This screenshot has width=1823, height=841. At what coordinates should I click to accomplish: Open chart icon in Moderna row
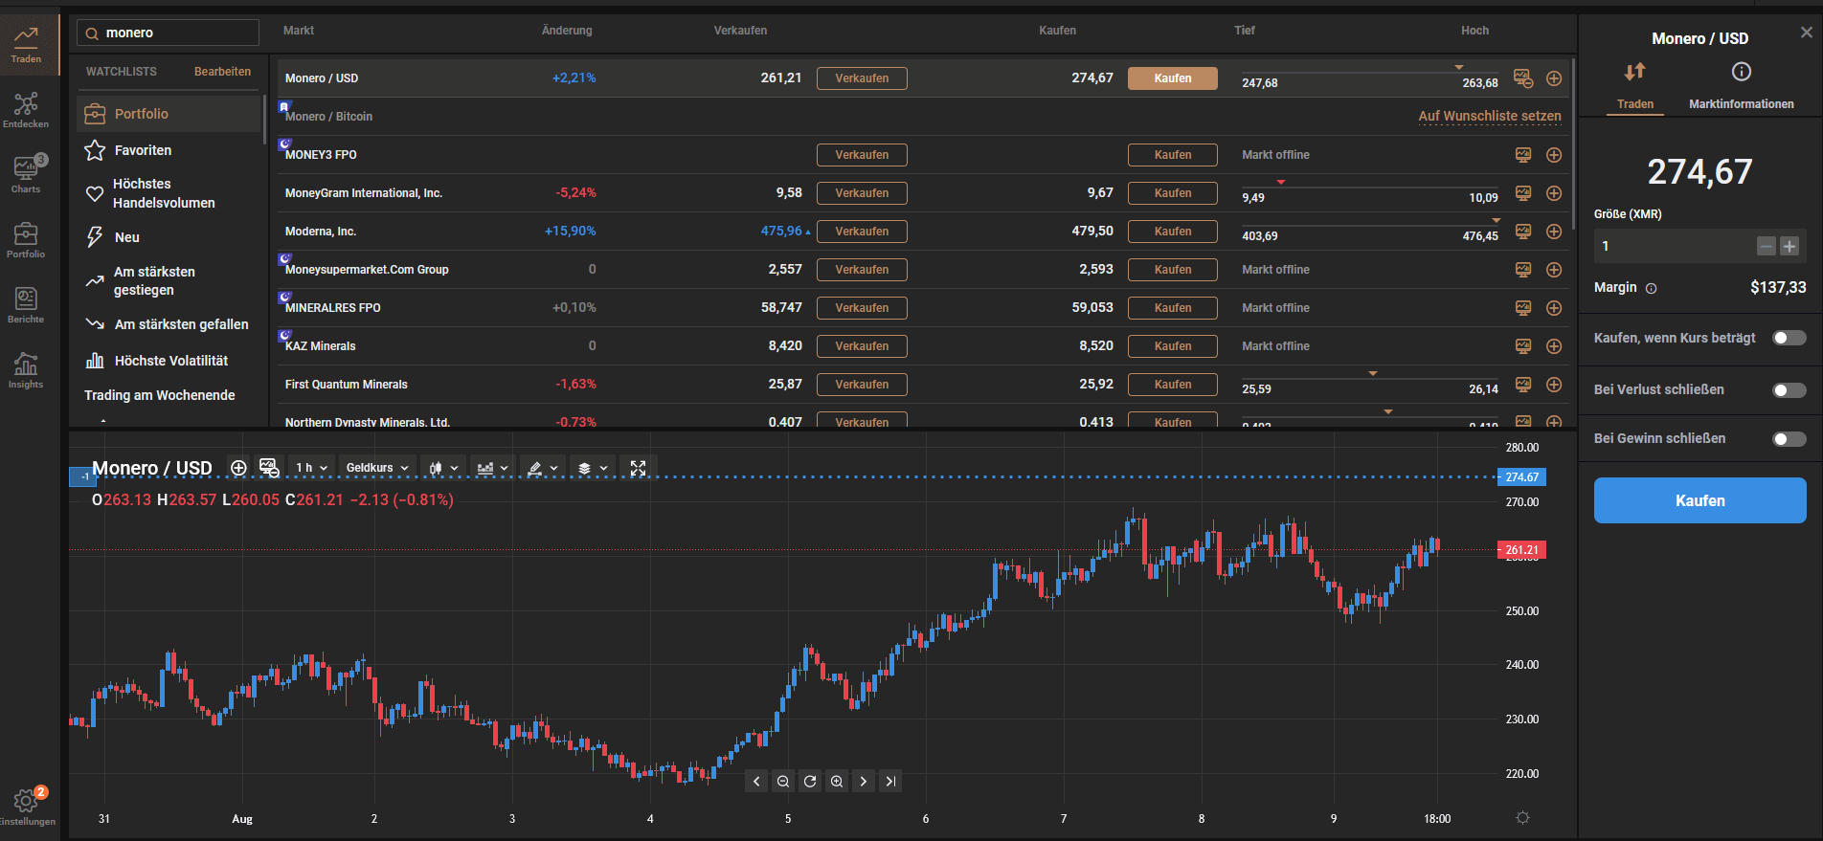(1523, 232)
